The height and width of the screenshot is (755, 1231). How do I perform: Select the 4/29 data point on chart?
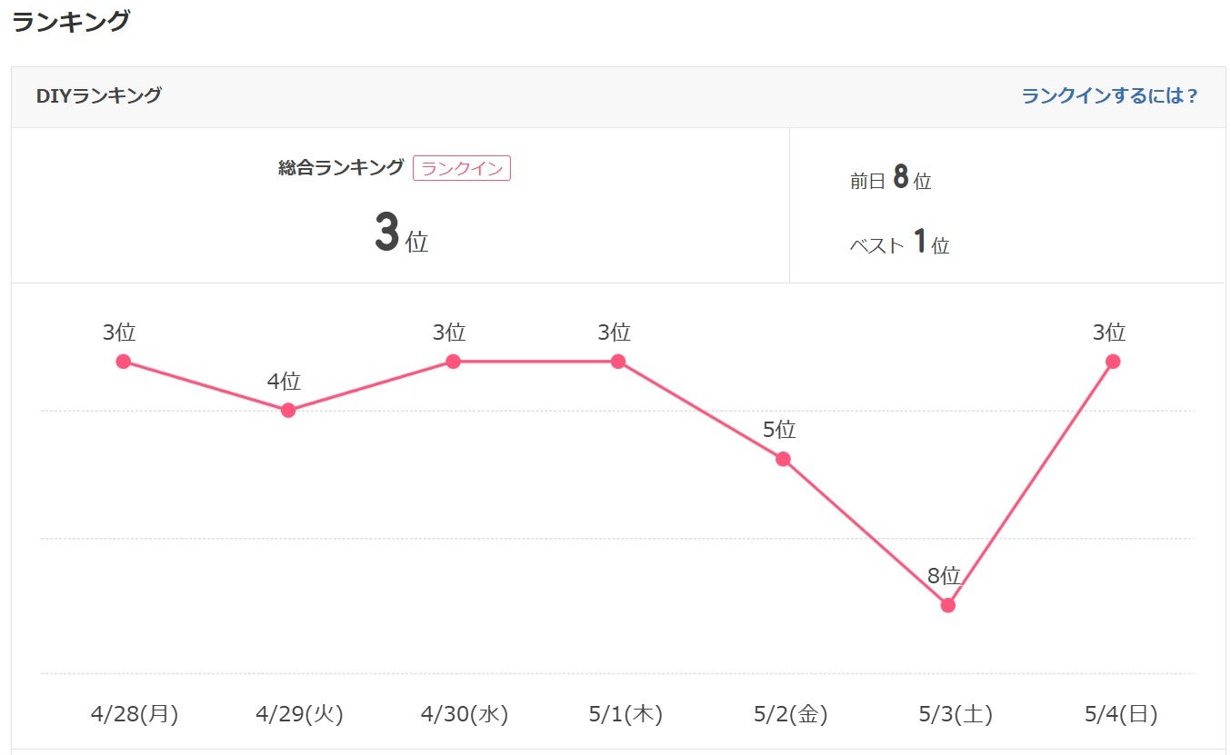point(288,411)
